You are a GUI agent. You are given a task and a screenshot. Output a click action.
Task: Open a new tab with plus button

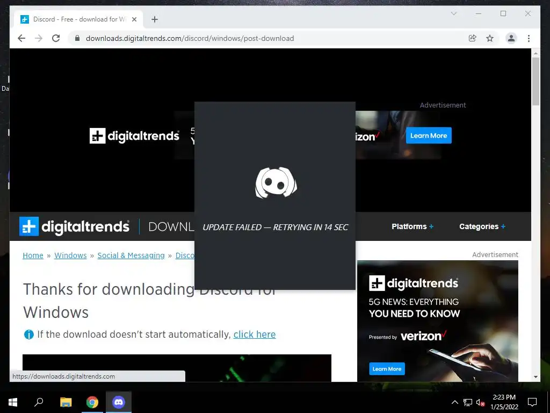point(155,19)
